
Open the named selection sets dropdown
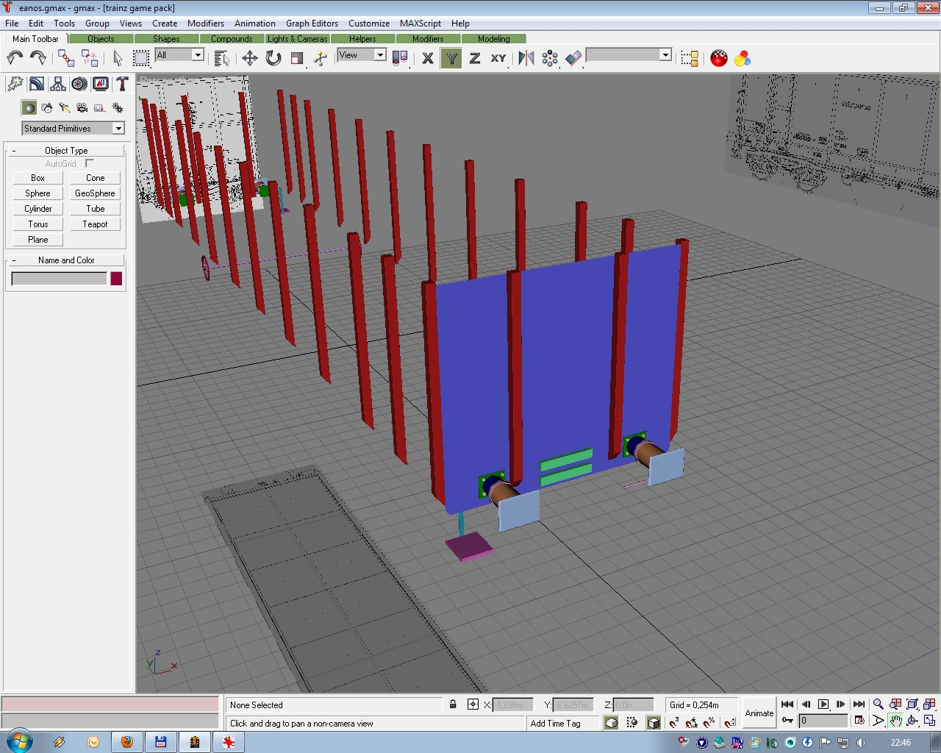[x=629, y=55]
